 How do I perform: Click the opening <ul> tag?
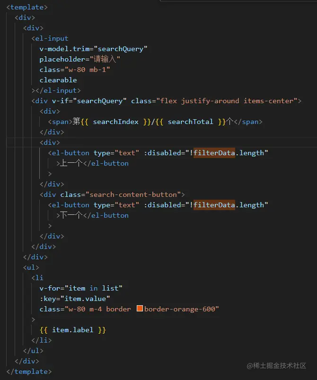click(x=31, y=267)
